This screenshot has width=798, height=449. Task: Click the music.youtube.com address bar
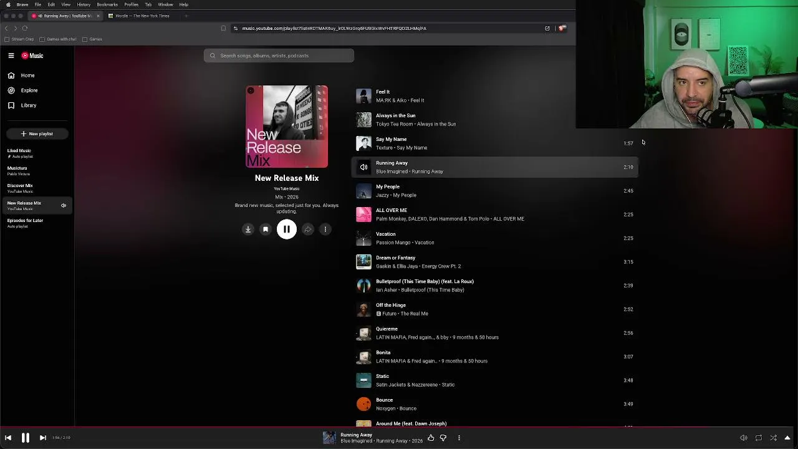click(x=334, y=28)
